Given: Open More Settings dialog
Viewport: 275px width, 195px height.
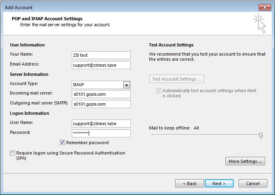Looking at the screenshot, I should click(245, 161).
